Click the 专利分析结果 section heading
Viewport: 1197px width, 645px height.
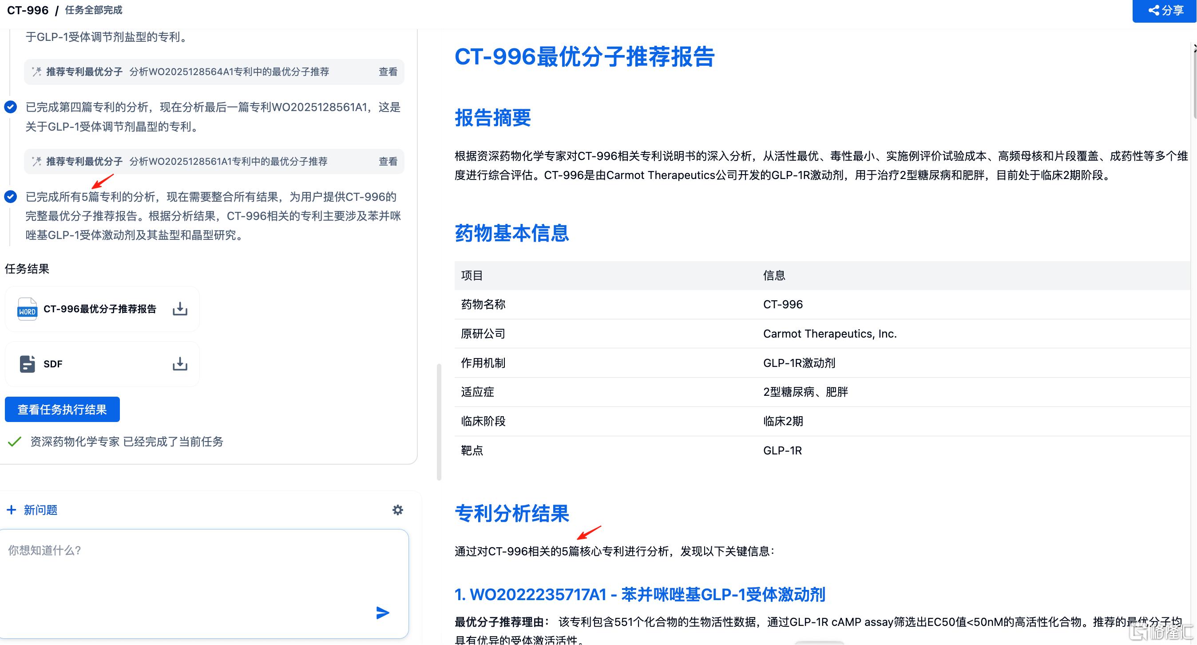511,514
